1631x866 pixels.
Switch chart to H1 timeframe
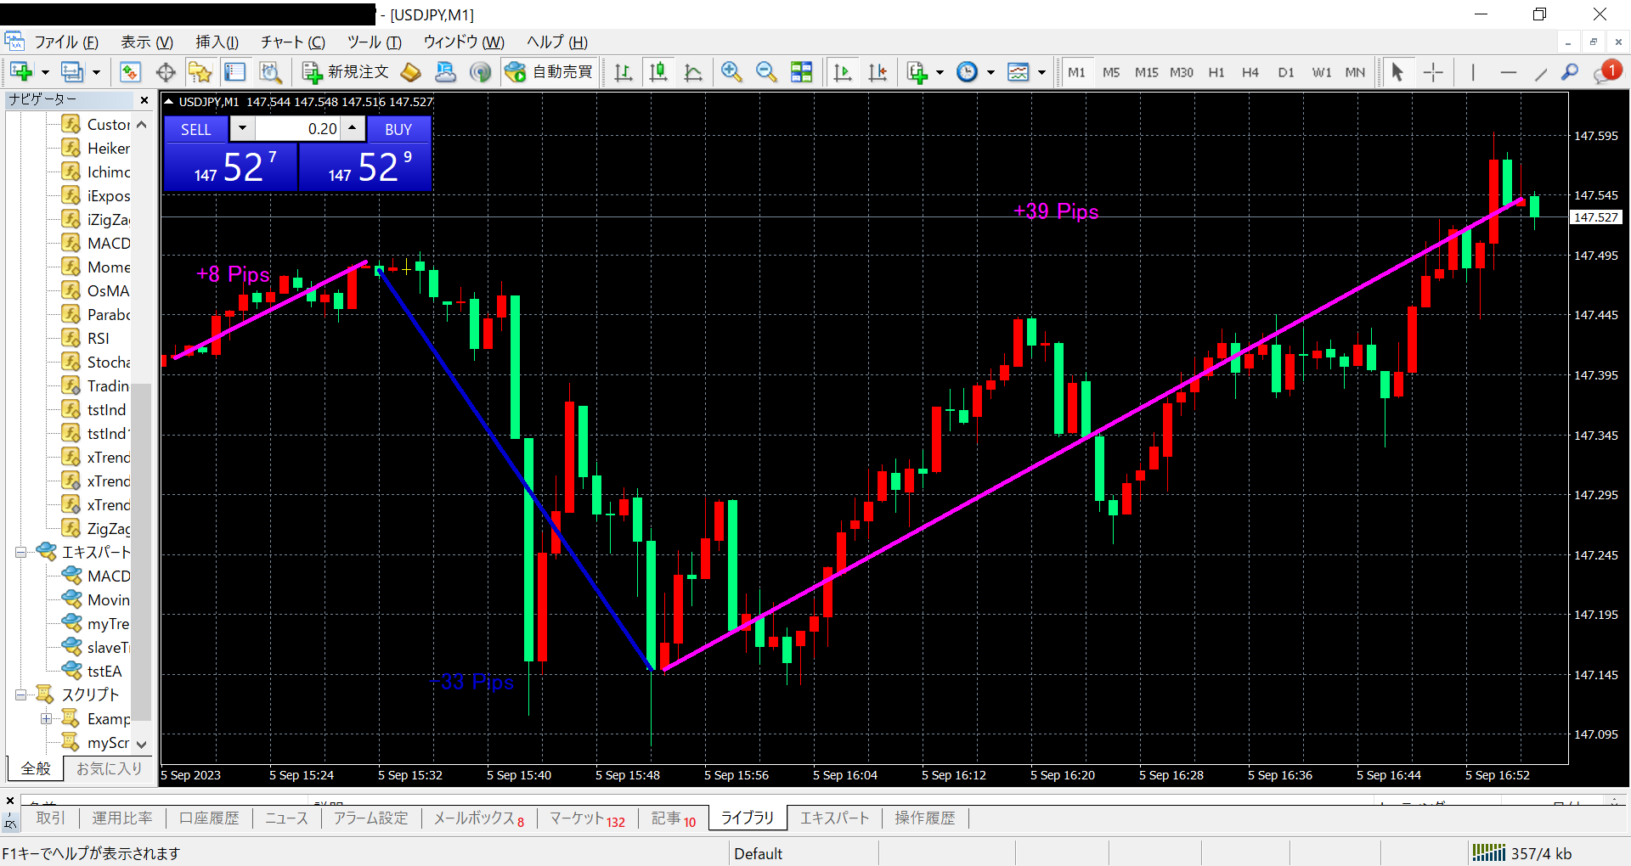1216,72
